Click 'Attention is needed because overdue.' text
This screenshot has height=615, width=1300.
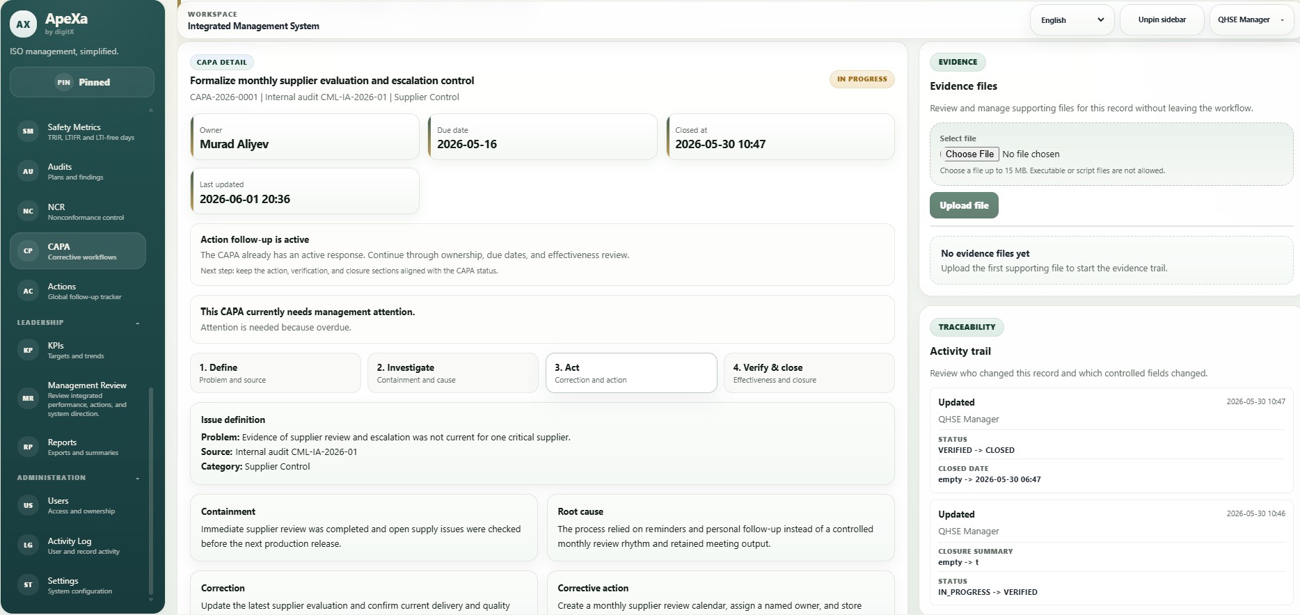click(276, 328)
